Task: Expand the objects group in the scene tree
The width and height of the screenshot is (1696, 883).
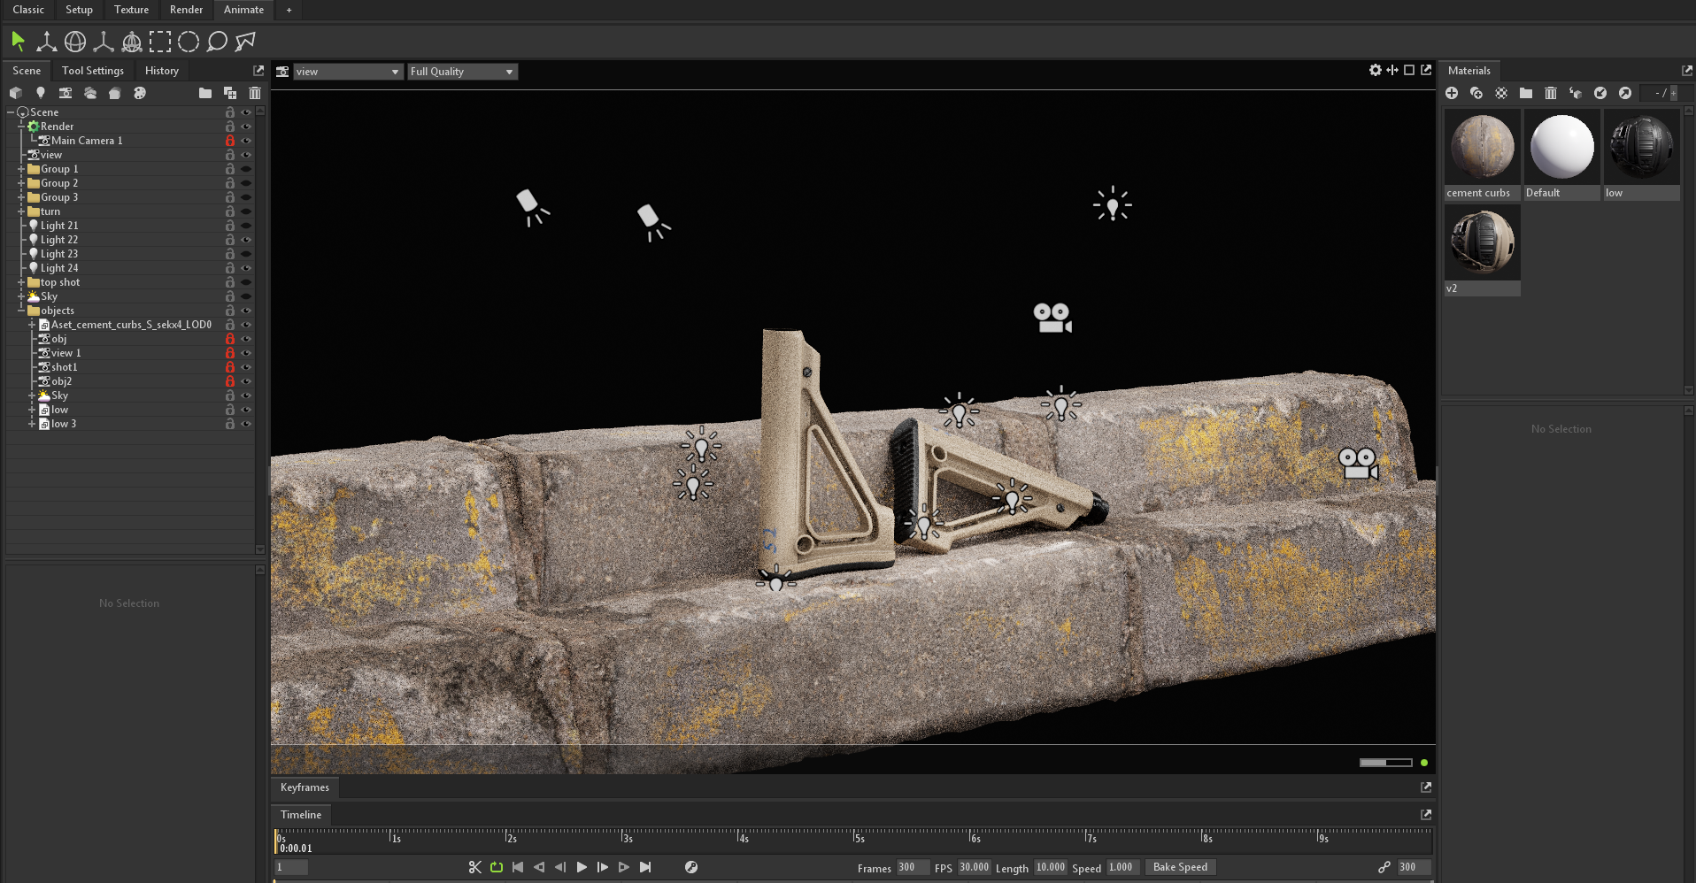Action: point(20,311)
